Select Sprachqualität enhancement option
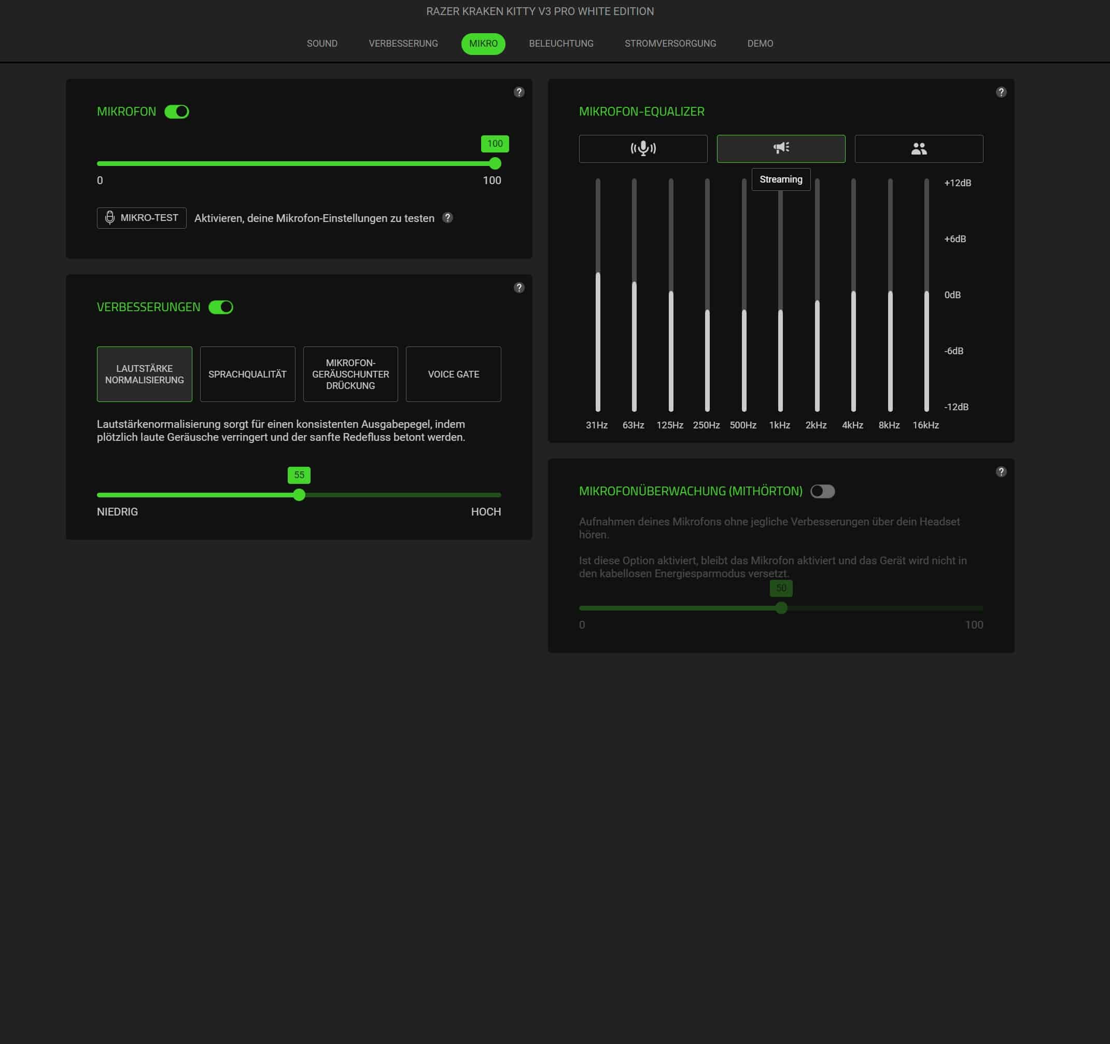The height and width of the screenshot is (1044, 1110). pos(247,374)
